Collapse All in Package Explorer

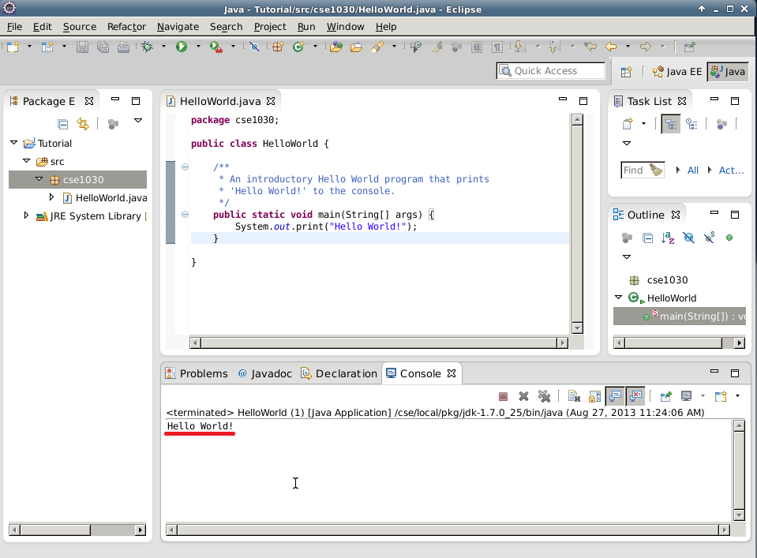coord(63,124)
